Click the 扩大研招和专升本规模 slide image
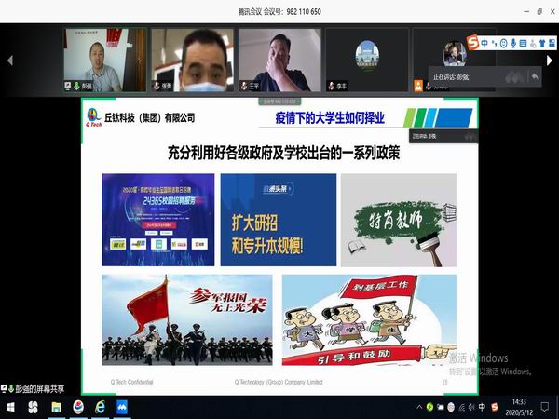This screenshot has width=559, height=419. point(279,220)
